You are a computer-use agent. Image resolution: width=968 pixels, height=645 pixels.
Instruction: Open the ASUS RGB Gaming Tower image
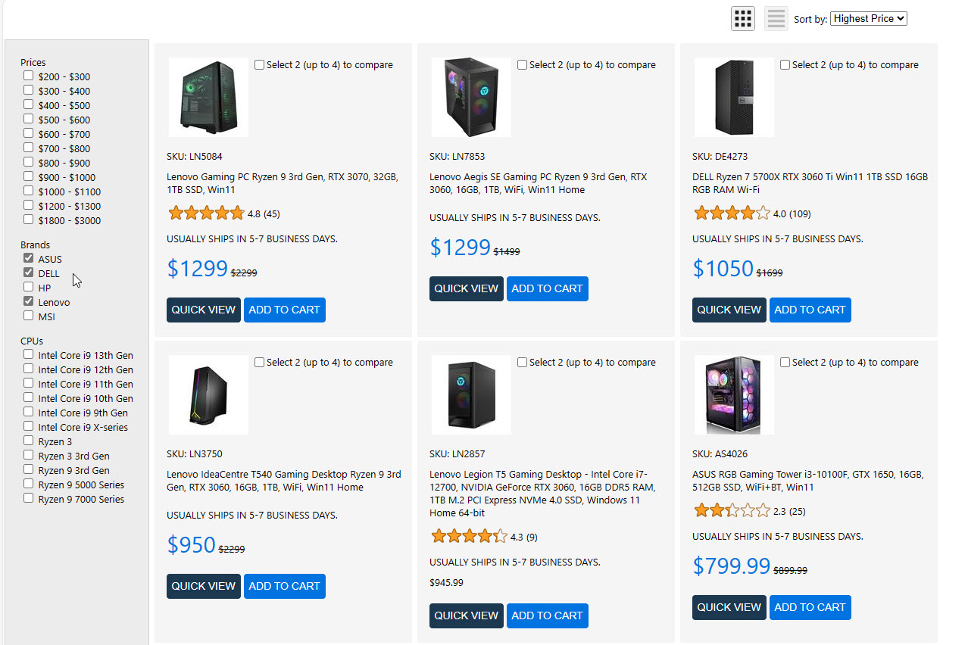pos(734,394)
